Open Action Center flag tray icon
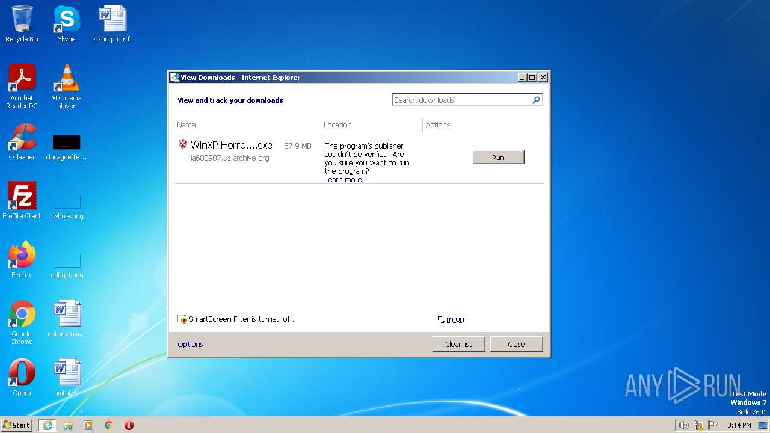Screen dimensions: 770x433 tap(713, 425)
